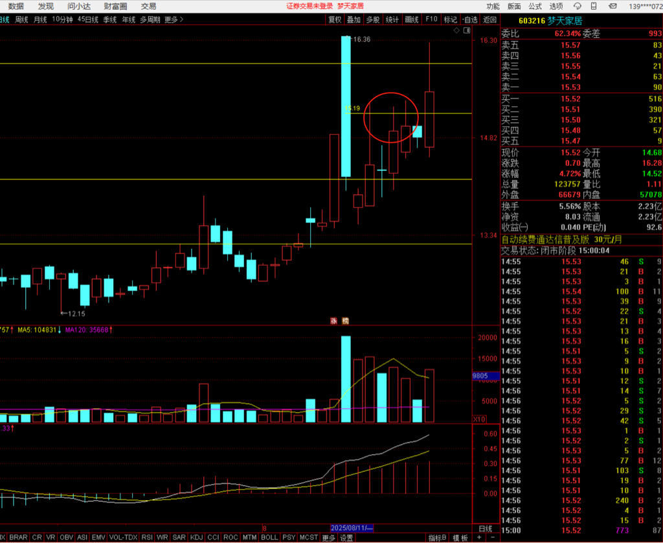Screen dimensions: 663x543
Task: Click the stock code 603216 header
Action: click(532, 21)
